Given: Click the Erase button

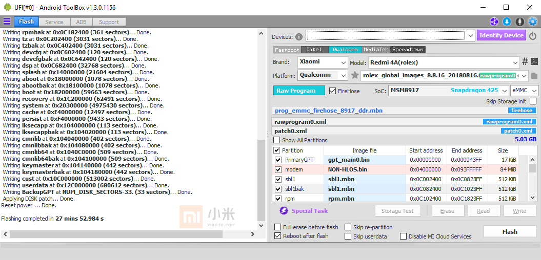Looking at the screenshot, I should click(x=447, y=211).
